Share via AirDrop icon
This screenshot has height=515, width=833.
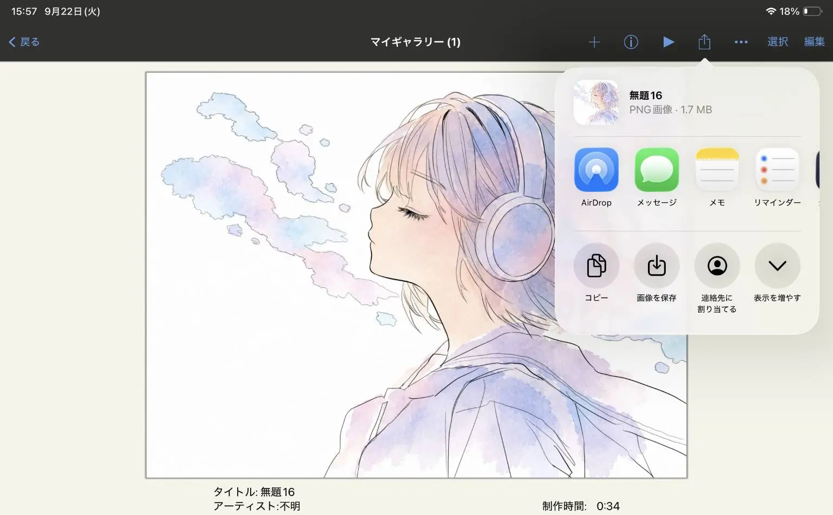point(596,170)
